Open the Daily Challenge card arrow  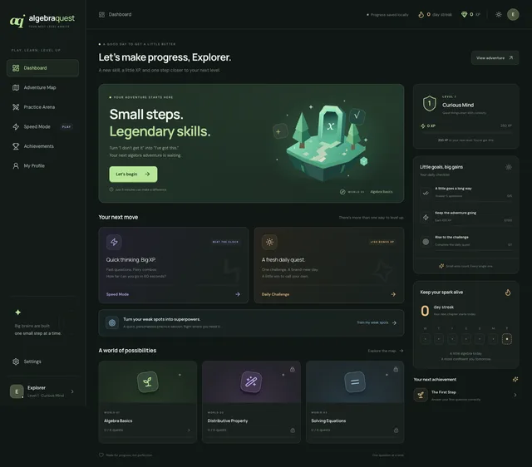[x=393, y=294]
